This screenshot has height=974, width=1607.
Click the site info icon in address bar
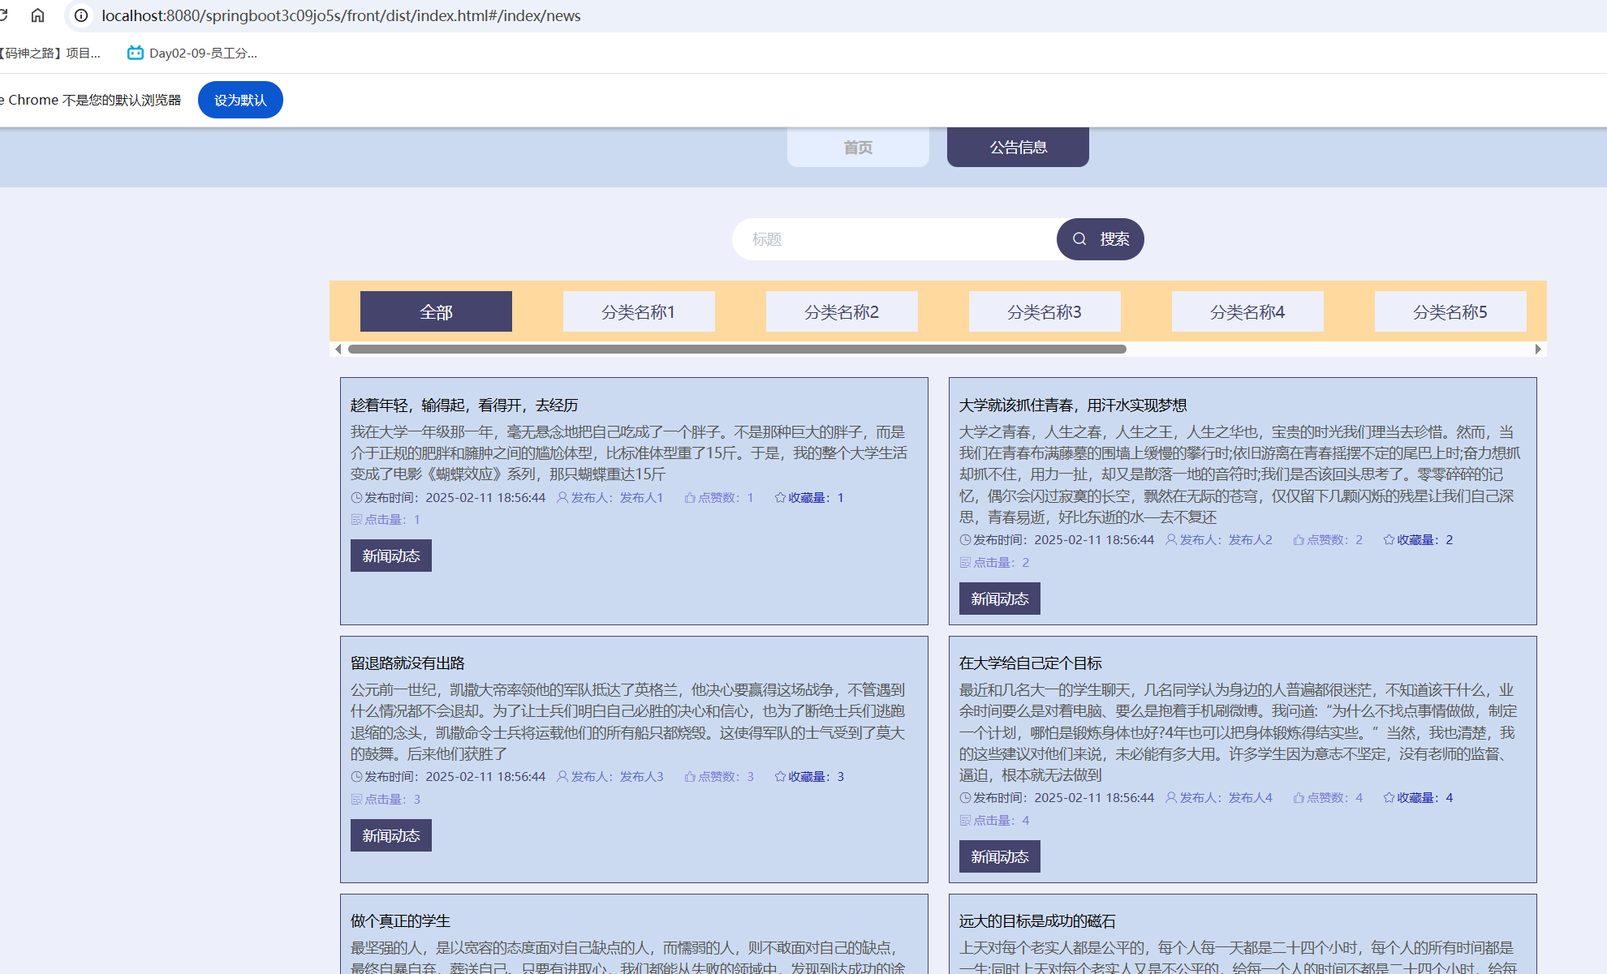(81, 15)
